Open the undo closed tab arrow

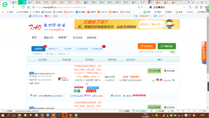190,7
